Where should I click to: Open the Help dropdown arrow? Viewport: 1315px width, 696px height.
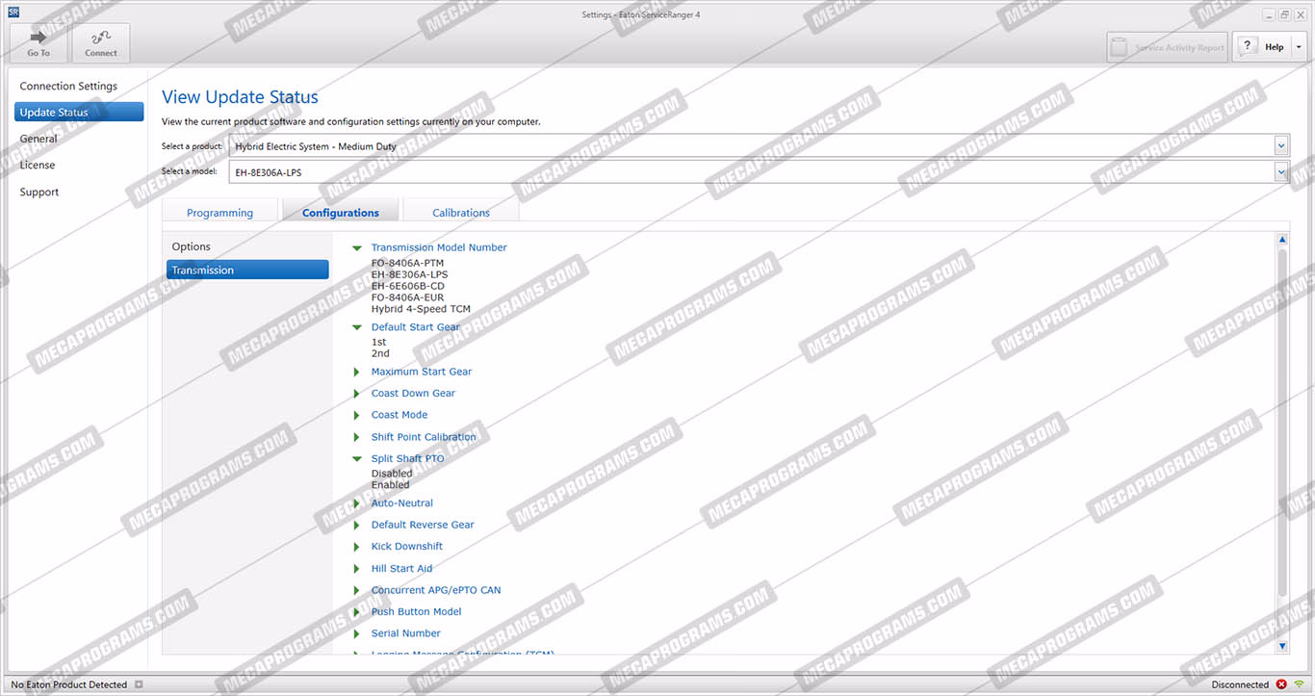coord(1298,47)
